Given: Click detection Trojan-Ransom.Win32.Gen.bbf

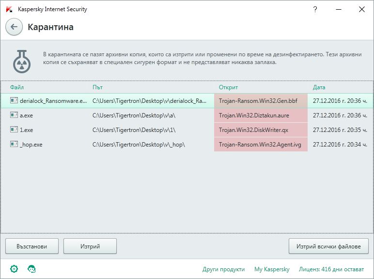Looking at the screenshot, I should click(x=258, y=101).
